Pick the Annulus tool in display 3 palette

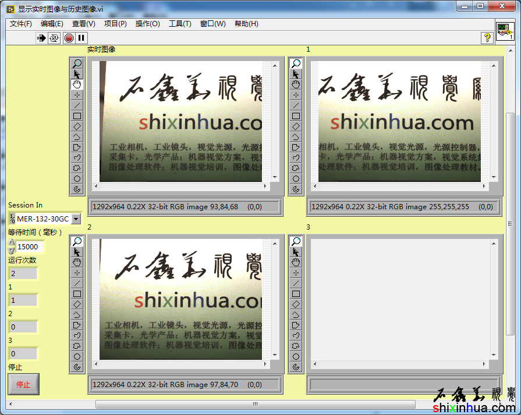coord(296,367)
